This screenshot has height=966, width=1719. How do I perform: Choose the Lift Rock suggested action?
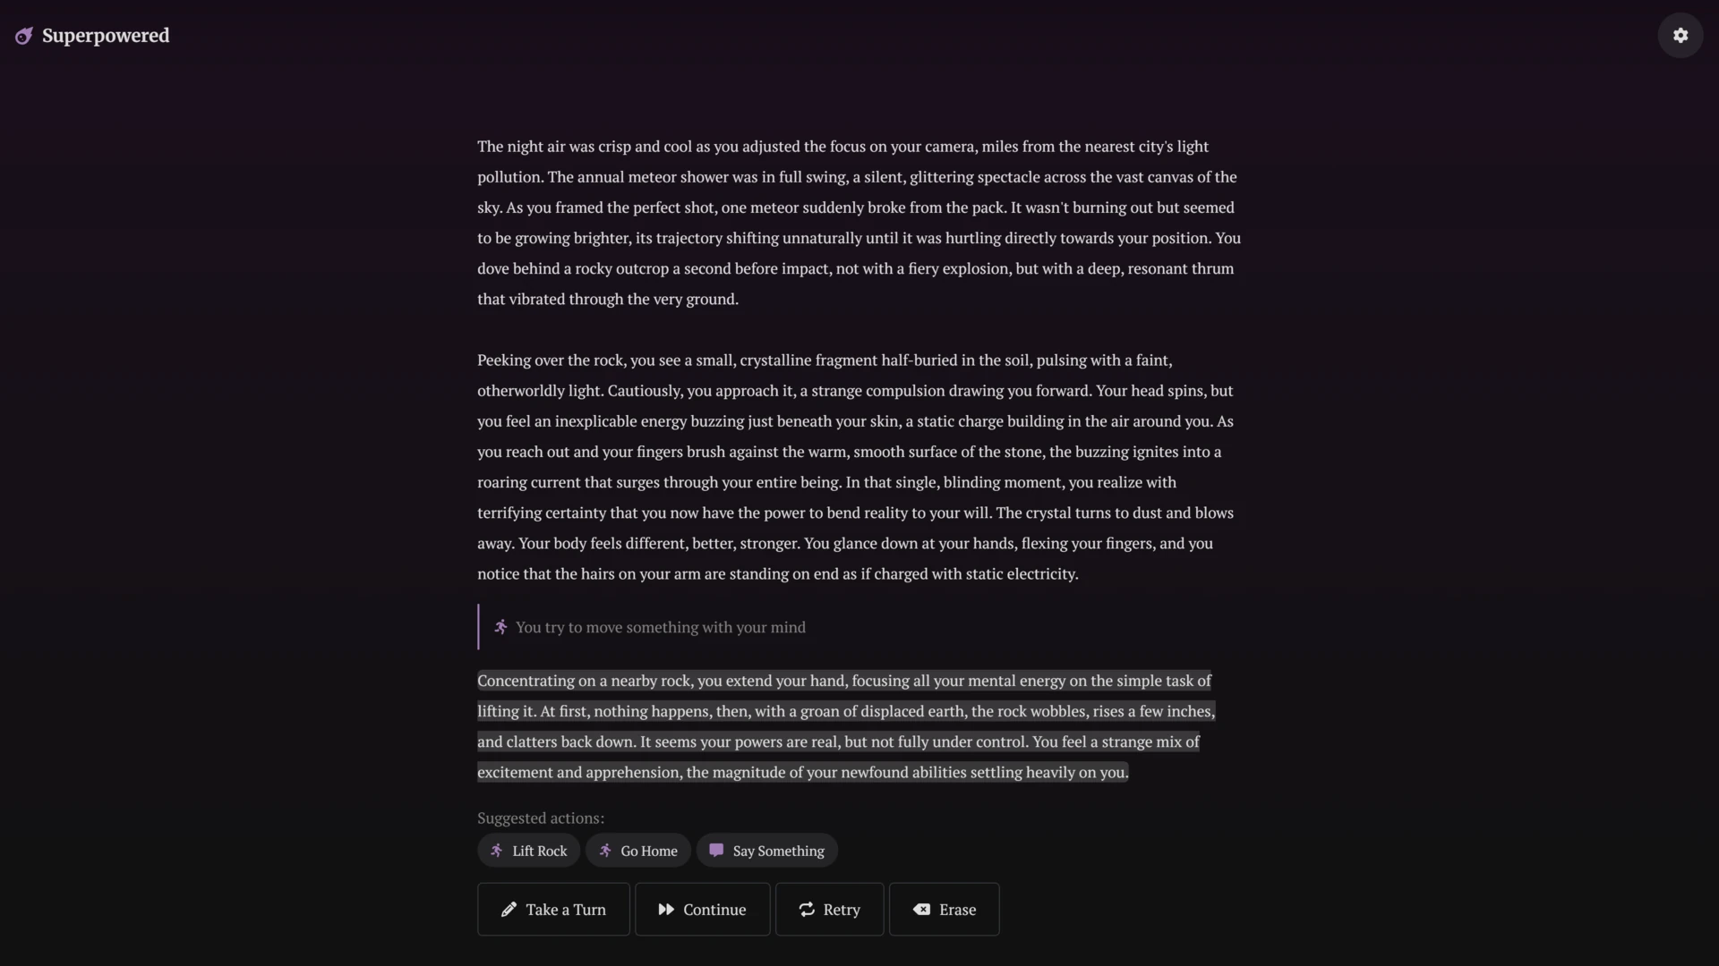click(x=528, y=850)
